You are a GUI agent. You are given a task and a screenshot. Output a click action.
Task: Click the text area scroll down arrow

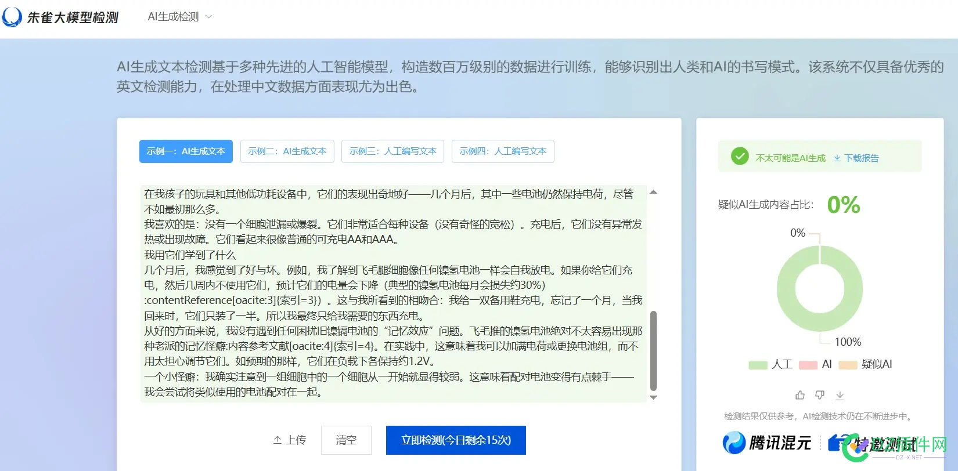(653, 397)
